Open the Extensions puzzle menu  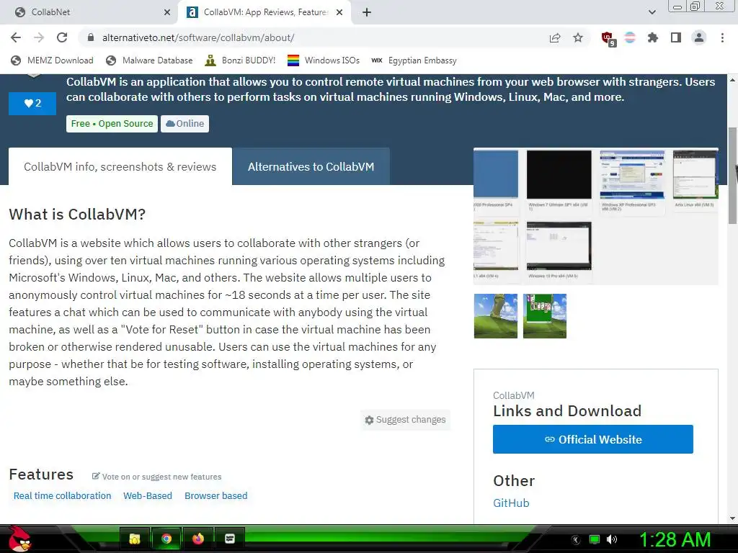(x=653, y=37)
